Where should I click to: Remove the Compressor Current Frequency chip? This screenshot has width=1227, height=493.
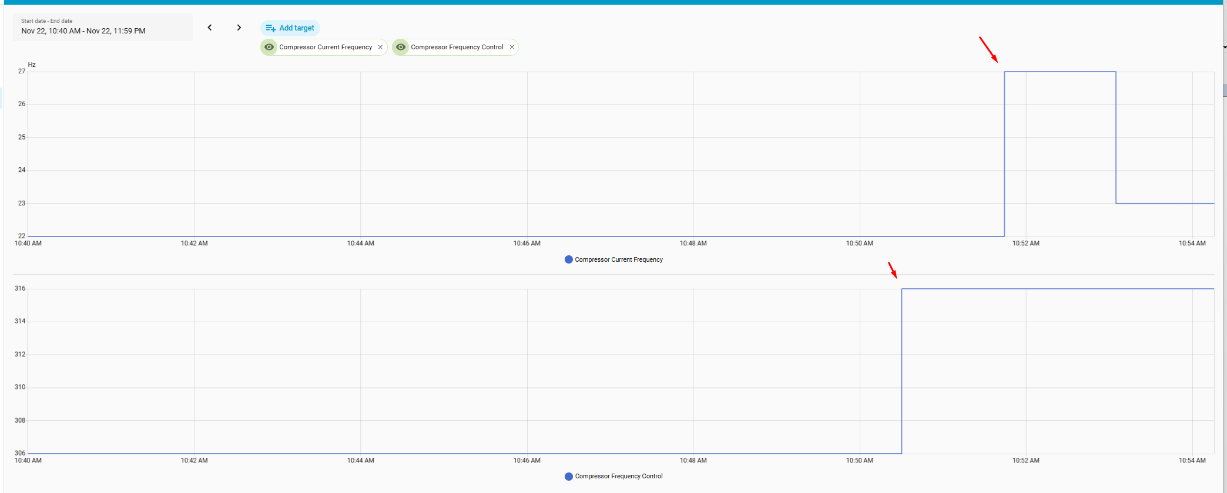(x=380, y=48)
